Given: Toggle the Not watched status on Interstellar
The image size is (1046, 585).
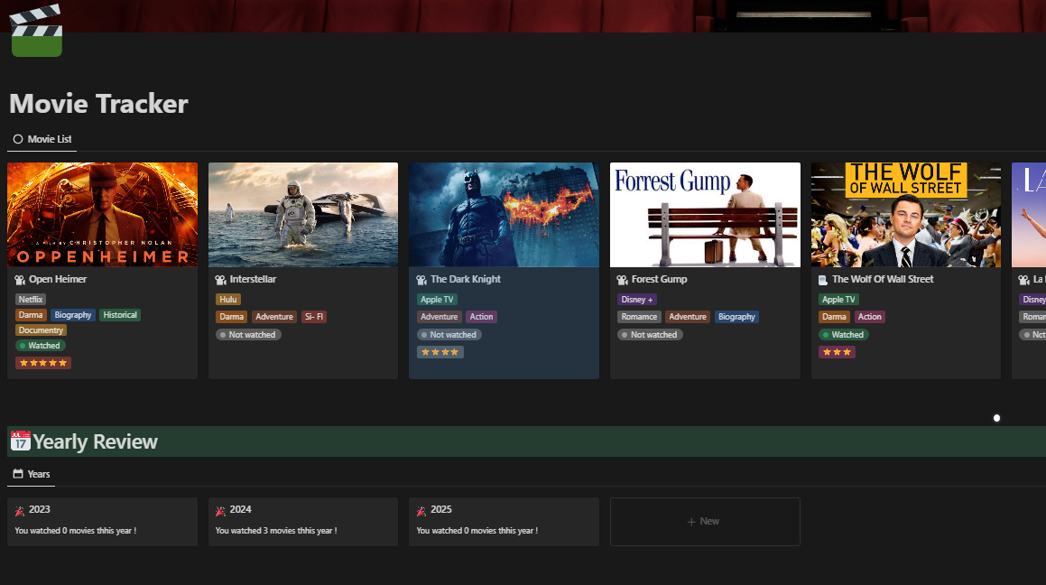Looking at the screenshot, I should coord(248,334).
